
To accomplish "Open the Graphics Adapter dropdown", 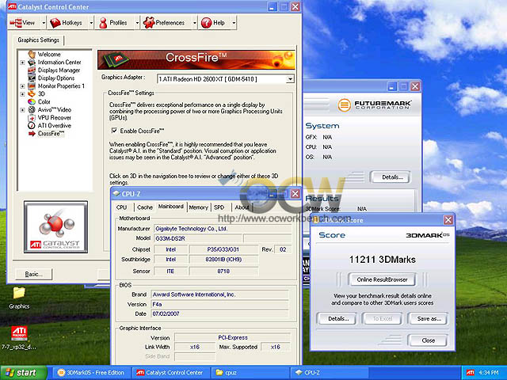I will (290, 79).
